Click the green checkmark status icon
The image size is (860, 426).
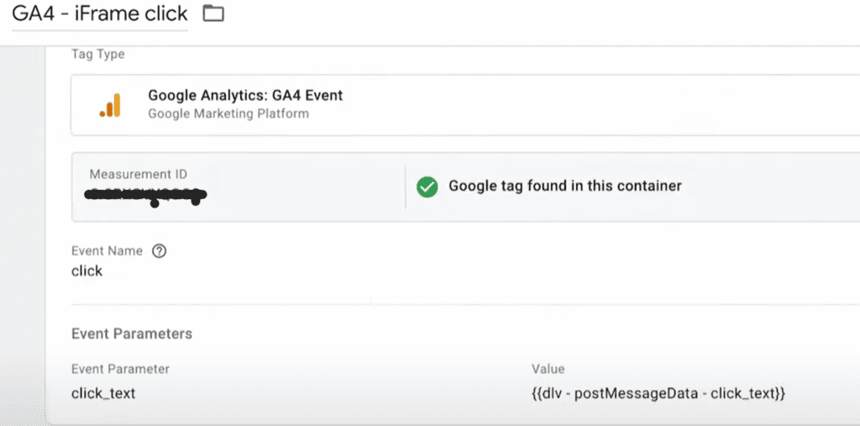(x=427, y=187)
